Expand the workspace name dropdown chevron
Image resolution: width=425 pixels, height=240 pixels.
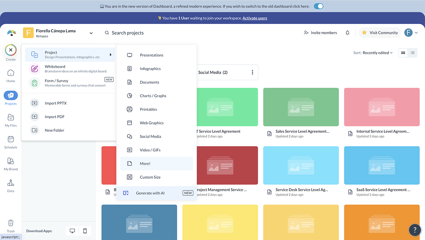(x=91, y=33)
